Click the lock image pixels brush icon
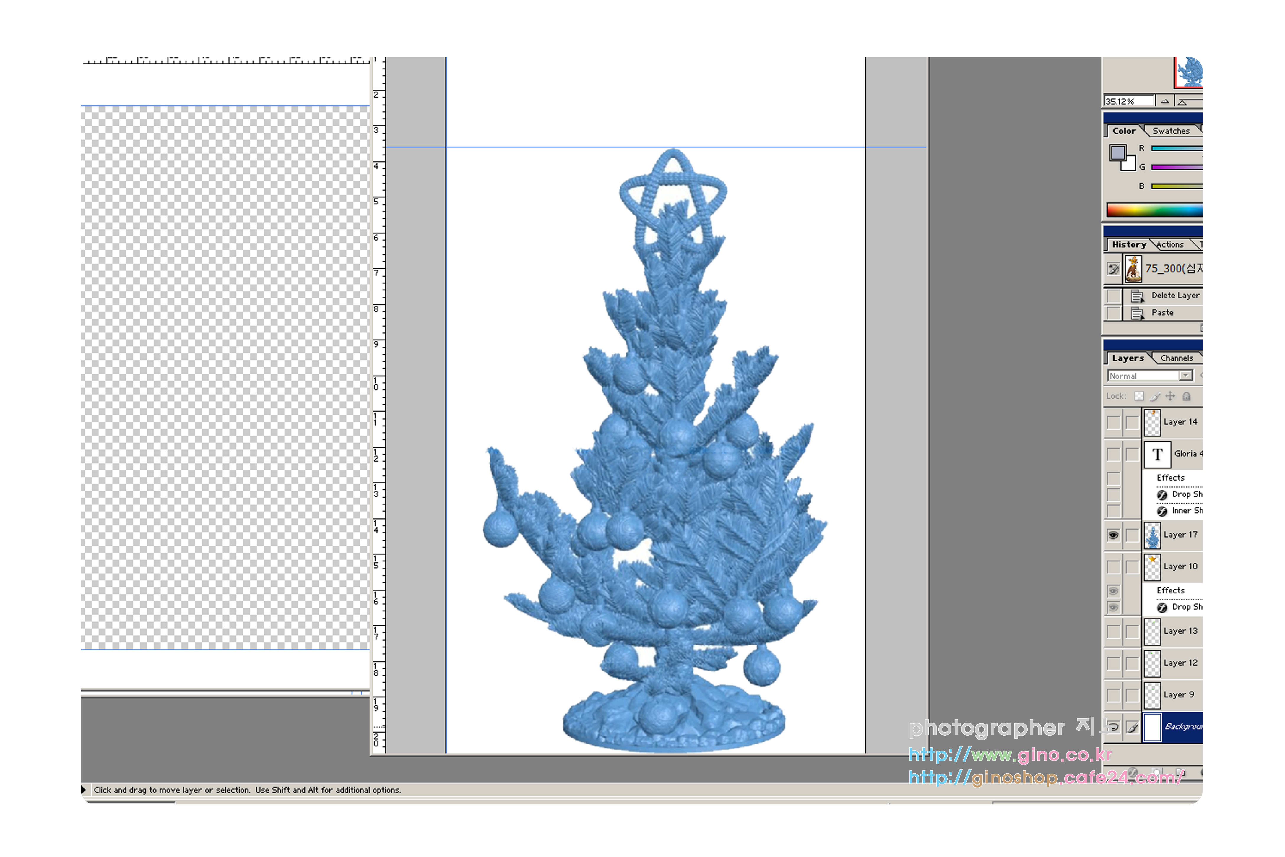The height and width of the screenshot is (857, 1285). [x=1154, y=396]
